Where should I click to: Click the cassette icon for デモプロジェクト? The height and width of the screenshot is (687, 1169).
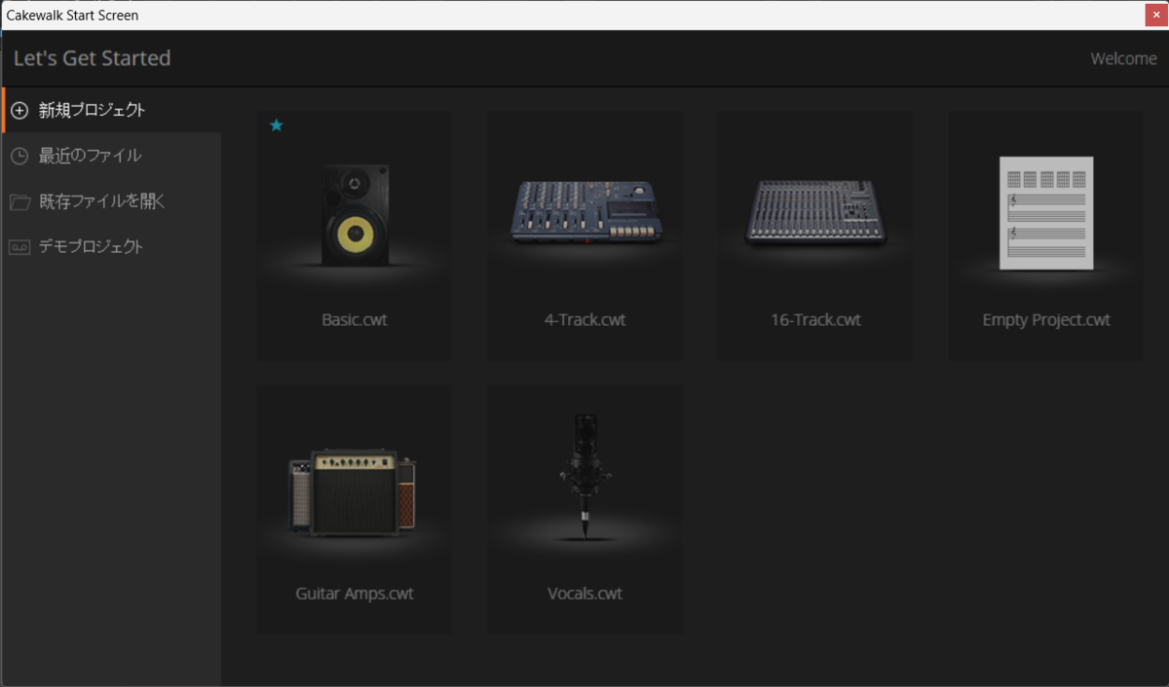19,247
